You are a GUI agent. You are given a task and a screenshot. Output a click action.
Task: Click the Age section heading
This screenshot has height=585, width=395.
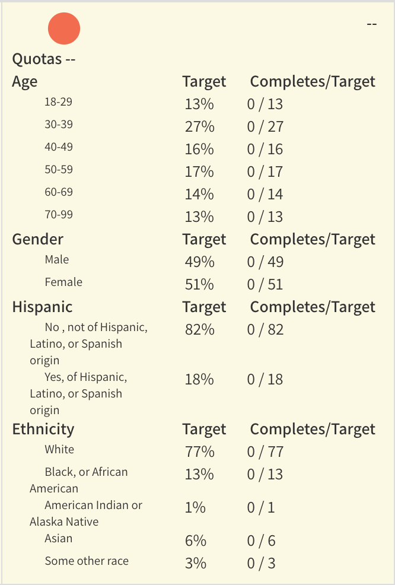[25, 81]
